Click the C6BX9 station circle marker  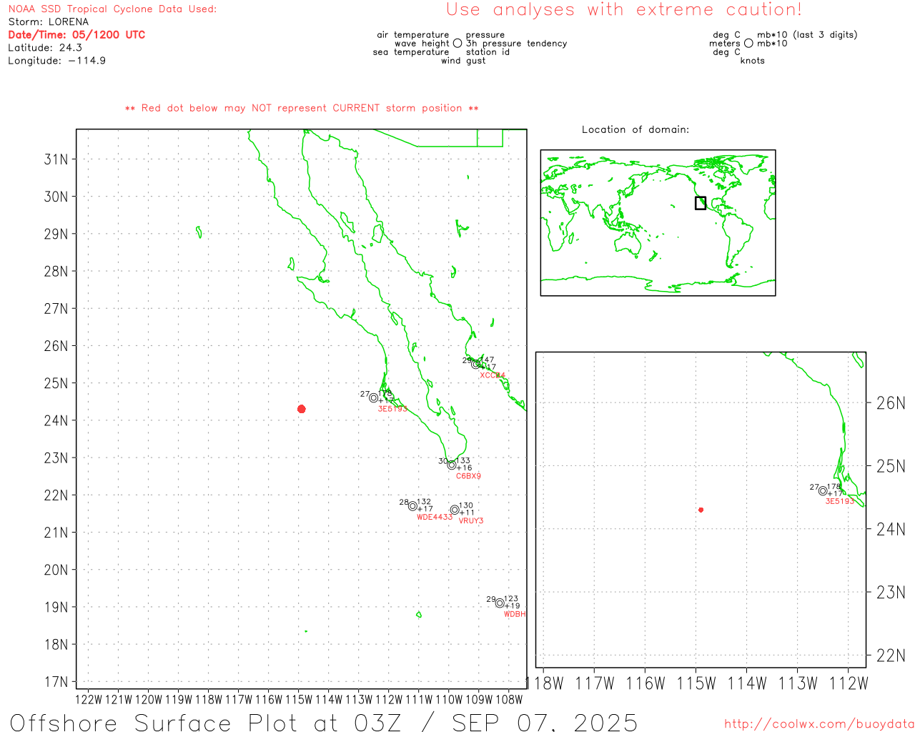click(x=452, y=465)
